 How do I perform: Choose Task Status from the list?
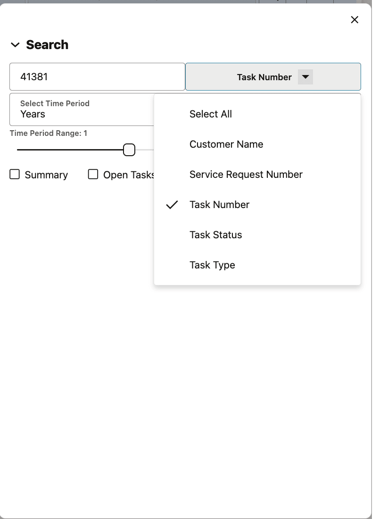215,235
